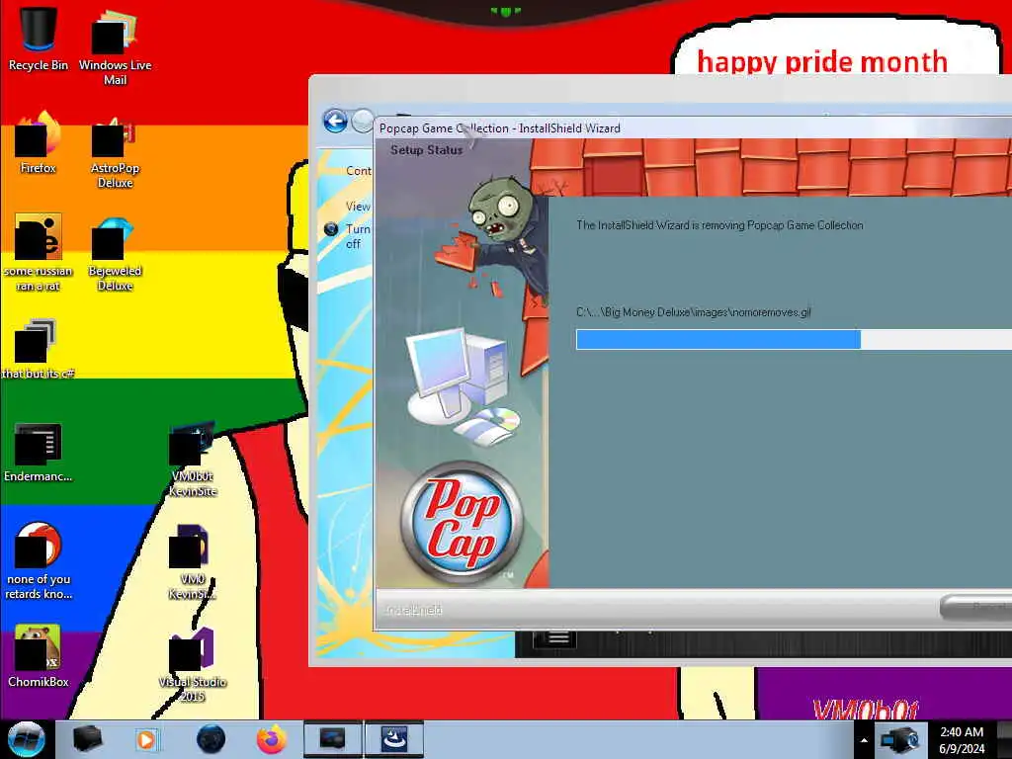Open the Recycle Bin desktop icon
The width and height of the screenshot is (1012, 759).
tap(39, 39)
